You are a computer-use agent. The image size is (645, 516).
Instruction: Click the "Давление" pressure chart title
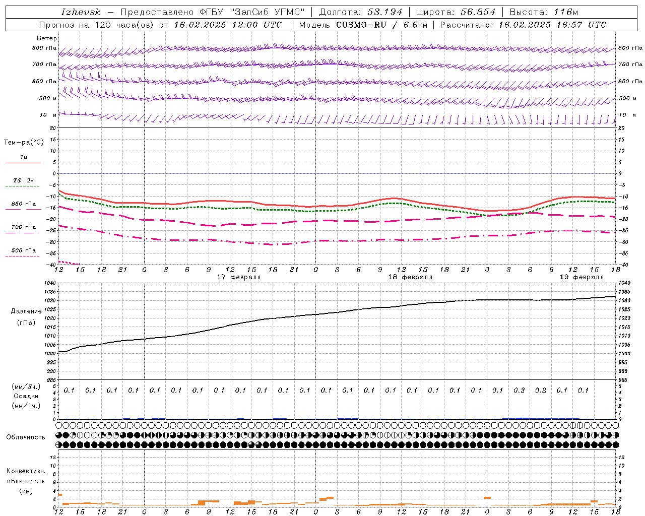point(26,311)
